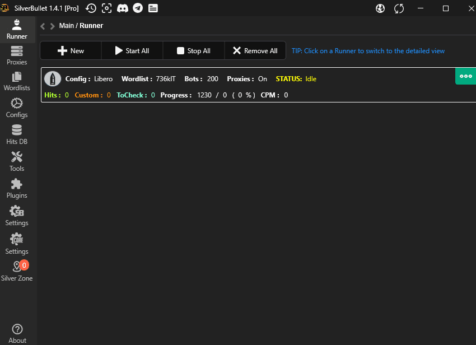Open the Configs section

17,108
